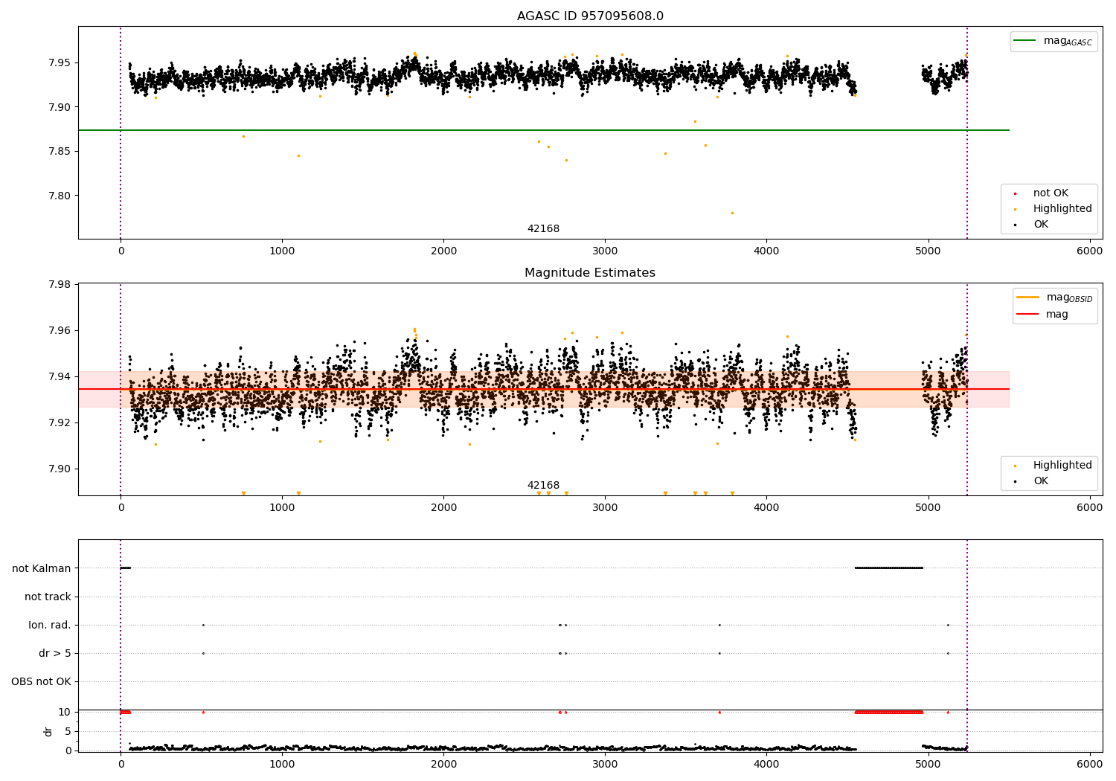Click x-tick "3000" under the top plot
The height and width of the screenshot is (781, 1116).
(x=605, y=251)
